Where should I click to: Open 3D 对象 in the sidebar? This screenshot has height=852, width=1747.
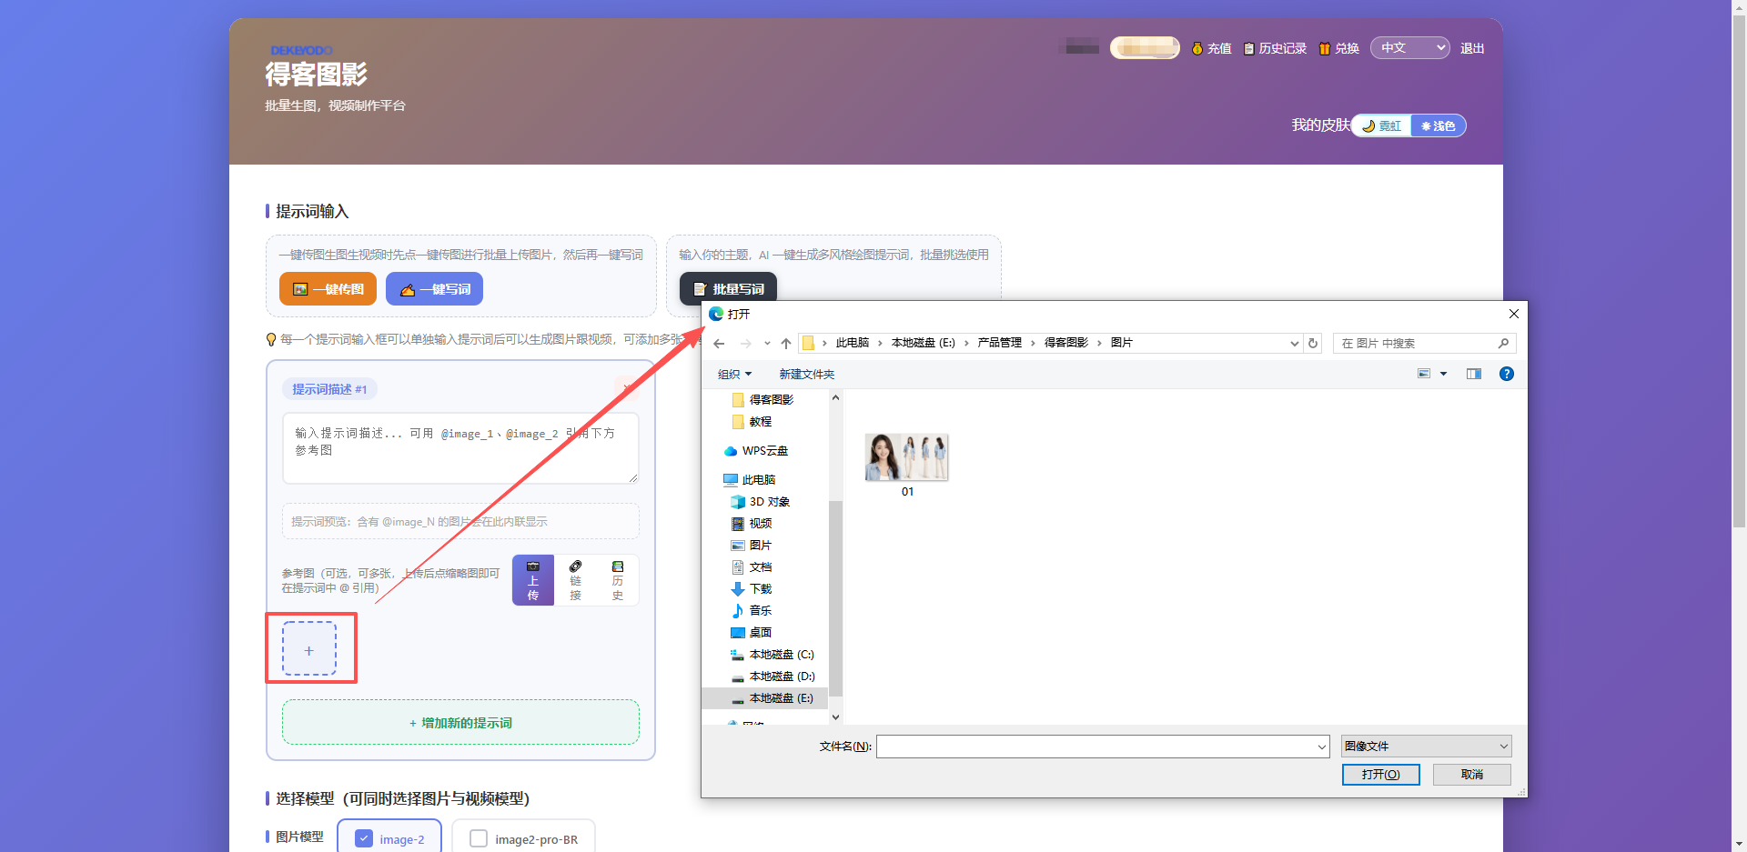click(x=761, y=502)
